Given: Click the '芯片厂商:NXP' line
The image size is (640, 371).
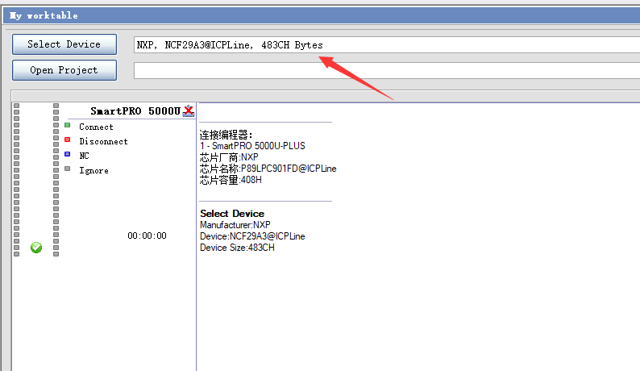Looking at the screenshot, I should click(229, 157).
